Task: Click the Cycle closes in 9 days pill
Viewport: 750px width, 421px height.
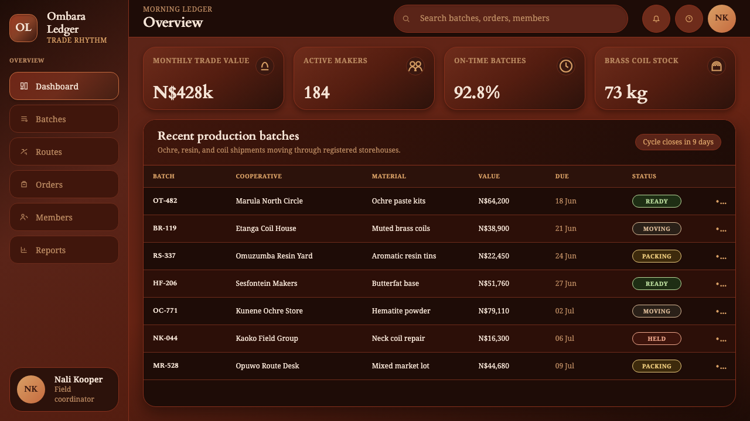Action: [678, 142]
